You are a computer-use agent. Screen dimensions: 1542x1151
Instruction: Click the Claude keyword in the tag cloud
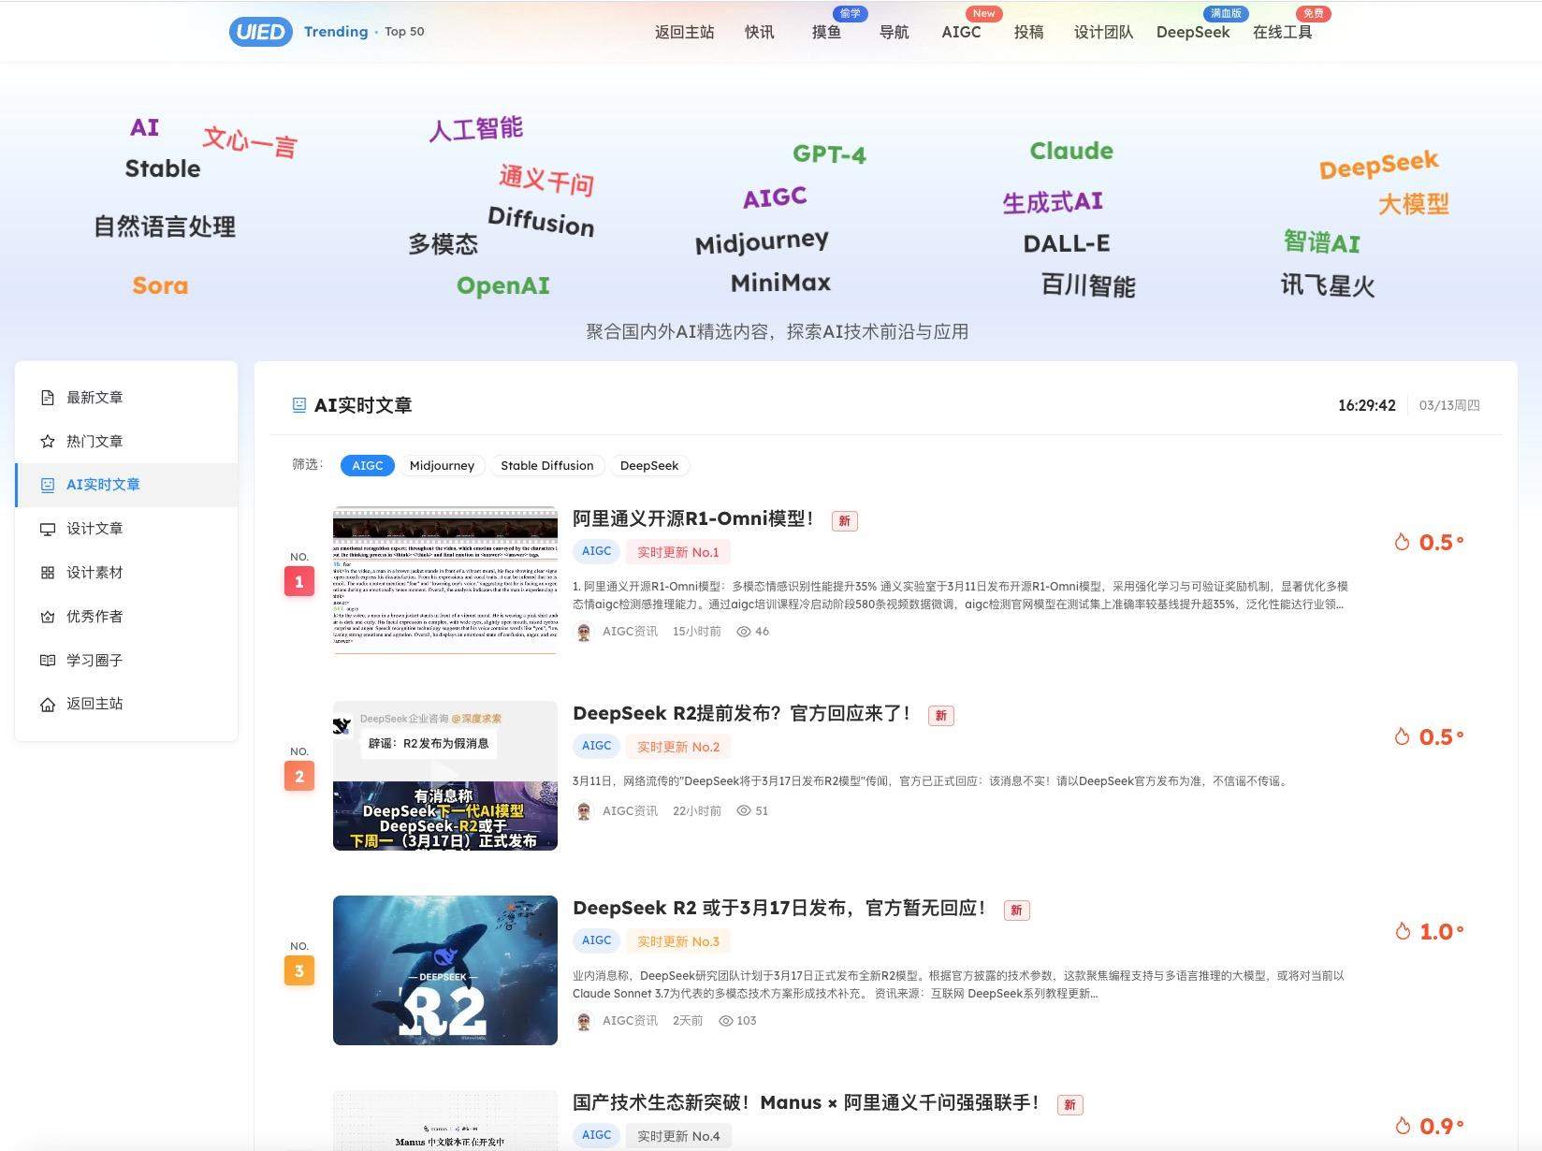point(1071,151)
